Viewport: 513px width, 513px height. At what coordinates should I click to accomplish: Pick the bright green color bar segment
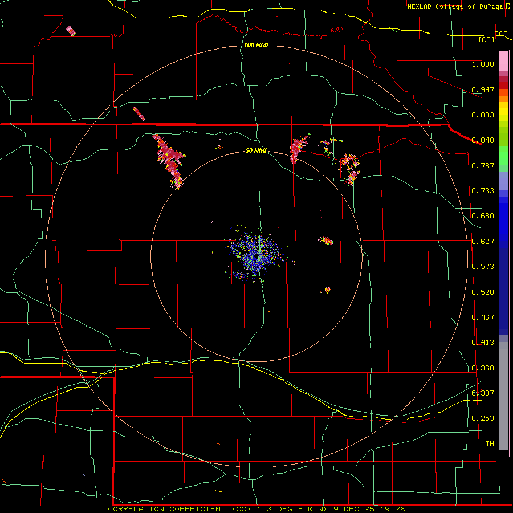coord(503,156)
